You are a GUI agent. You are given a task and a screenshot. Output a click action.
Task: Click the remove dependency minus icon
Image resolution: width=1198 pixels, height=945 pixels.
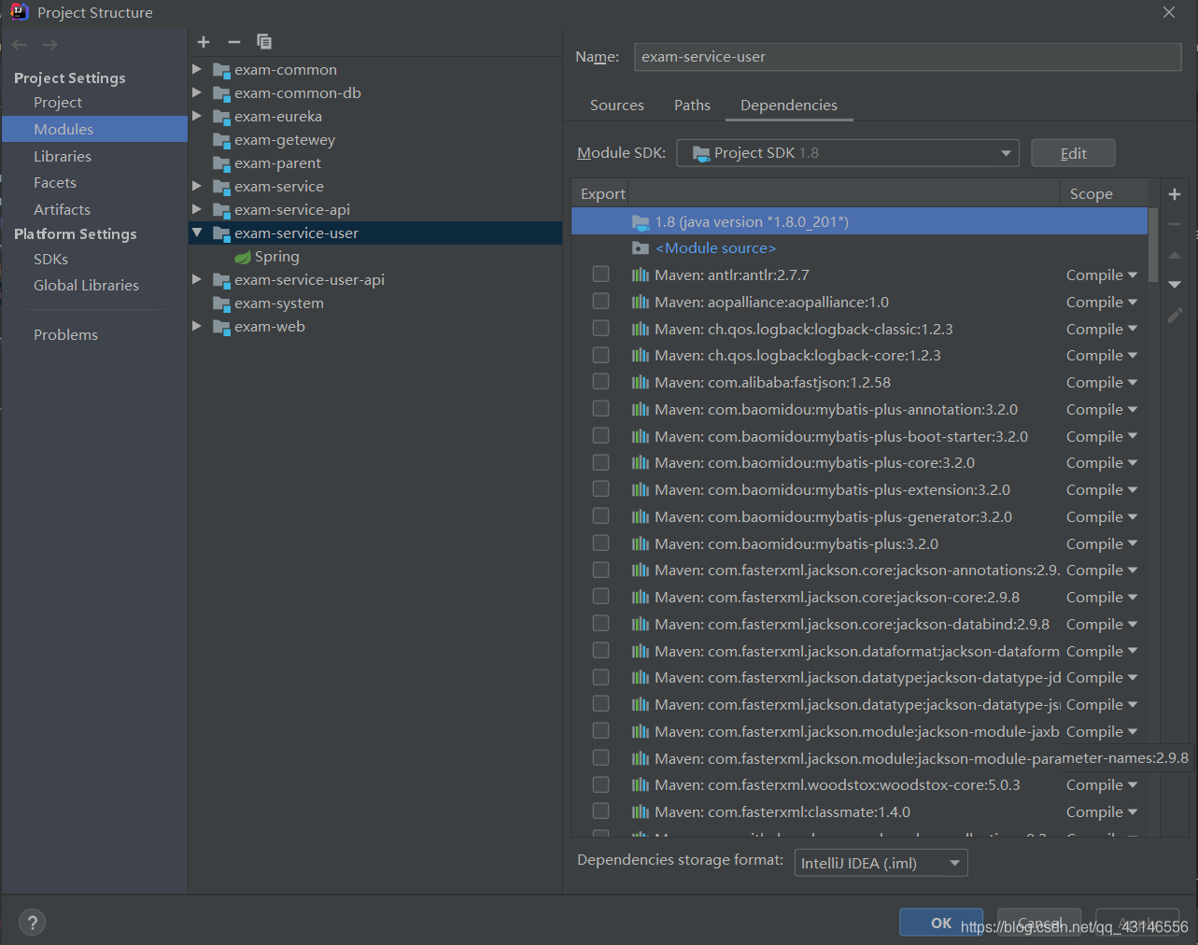point(1175,224)
